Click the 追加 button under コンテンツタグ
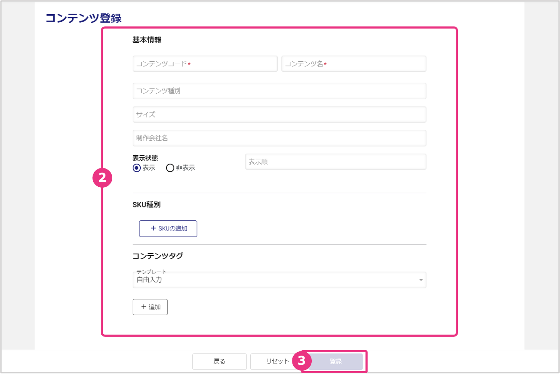Image resolution: width=560 pixels, height=377 pixels. [x=150, y=307]
